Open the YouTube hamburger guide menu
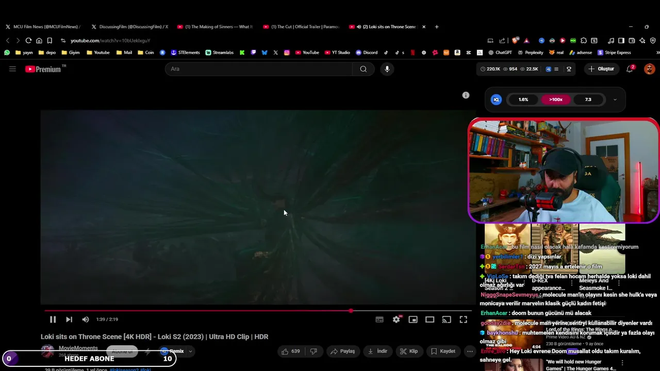The width and height of the screenshot is (660, 371). tap(12, 69)
